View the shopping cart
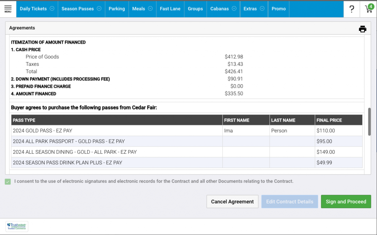Image resolution: width=377 pixels, height=235 pixels. [368, 9]
